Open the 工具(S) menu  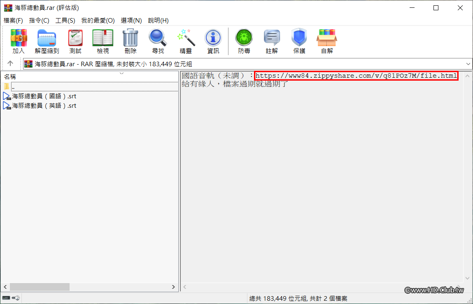point(65,21)
